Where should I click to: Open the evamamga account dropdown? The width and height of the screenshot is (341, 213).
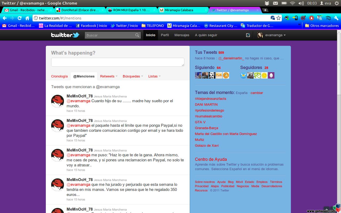(x=271, y=35)
